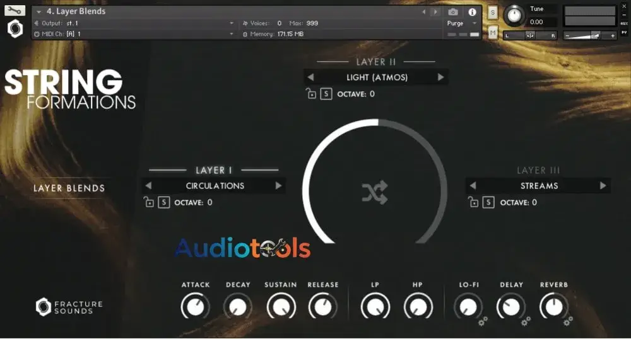Open the Purge dropdown menu
The width and height of the screenshot is (631, 339).
[462, 23]
